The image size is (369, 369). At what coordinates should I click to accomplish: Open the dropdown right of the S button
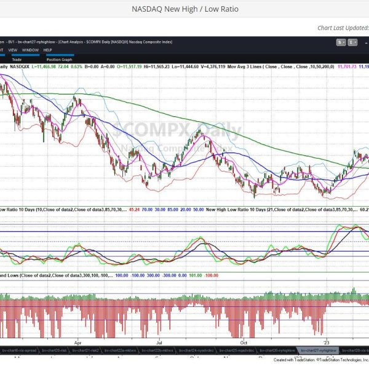click(353, 42)
